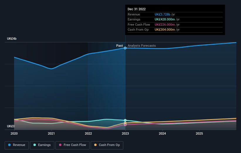The height and width of the screenshot is (153, 241).
Task: Click the Earnings marker at 2023
Action: (x=125, y=120)
